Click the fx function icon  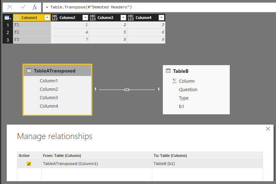35,7
